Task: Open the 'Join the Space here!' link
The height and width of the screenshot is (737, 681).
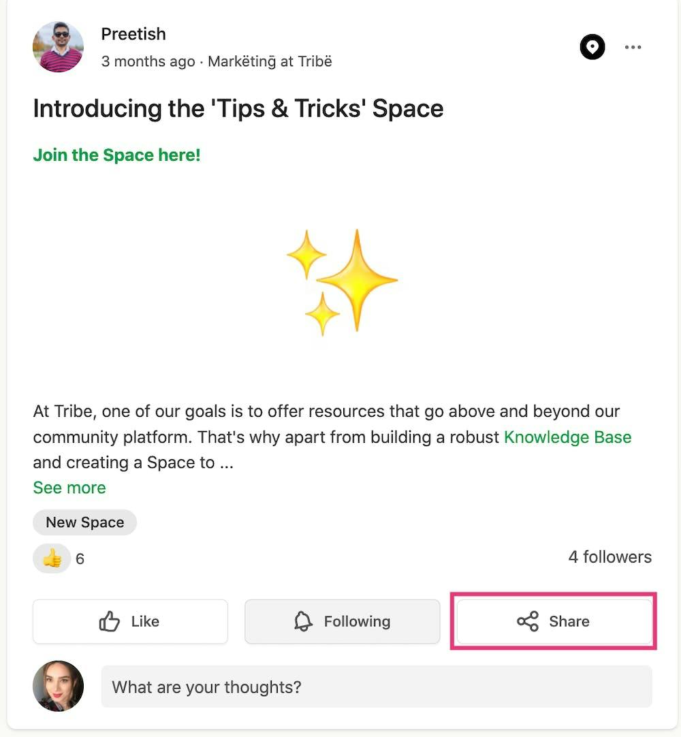Action: click(116, 155)
